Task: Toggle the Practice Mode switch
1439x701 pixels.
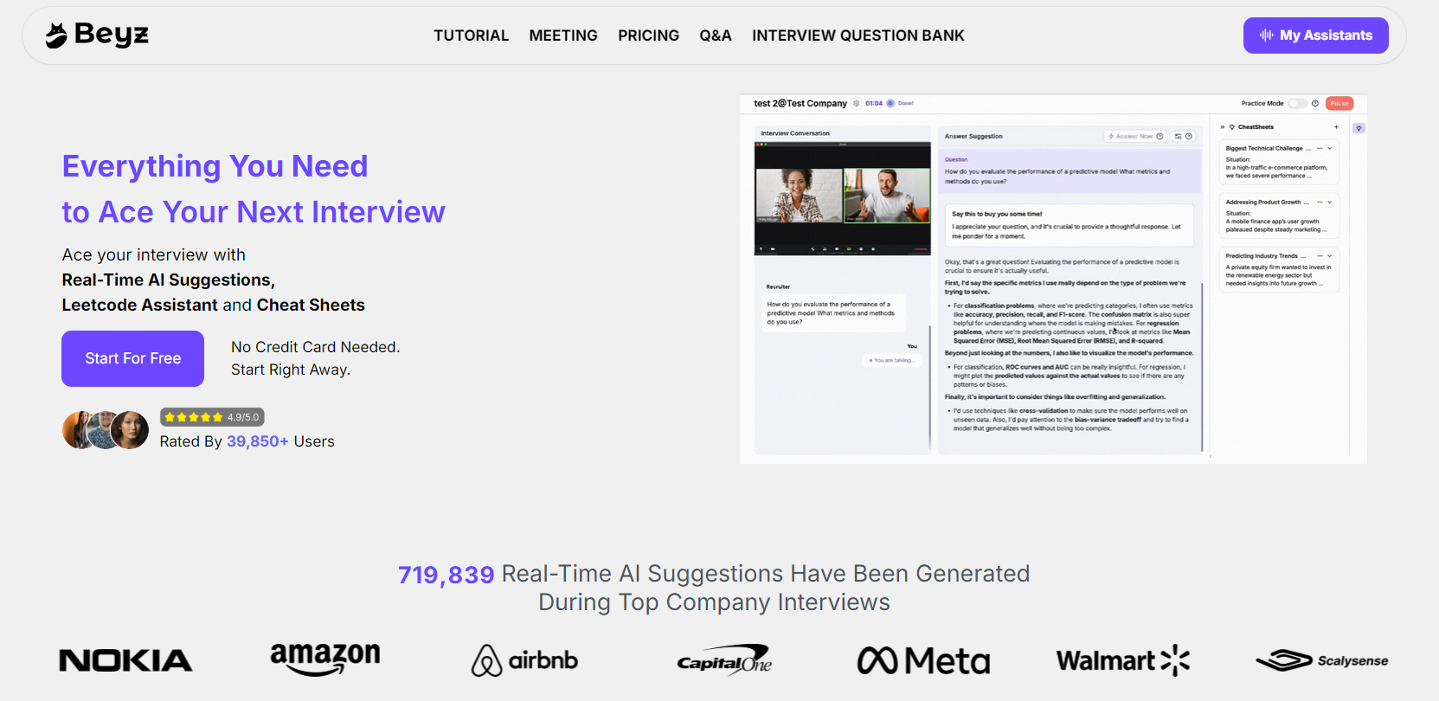Action: click(1297, 103)
